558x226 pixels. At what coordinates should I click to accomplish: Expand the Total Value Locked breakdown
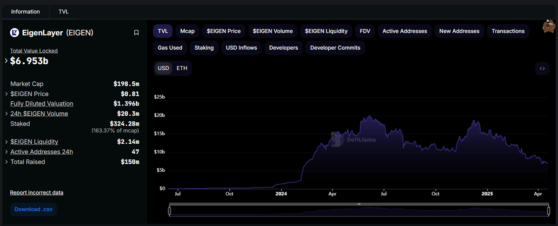click(7, 61)
